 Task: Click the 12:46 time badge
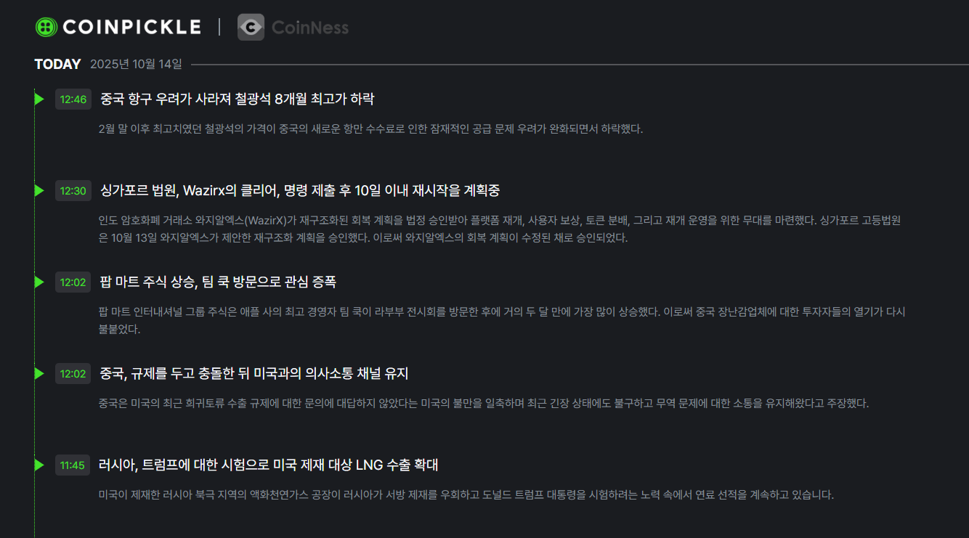(x=73, y=99)
